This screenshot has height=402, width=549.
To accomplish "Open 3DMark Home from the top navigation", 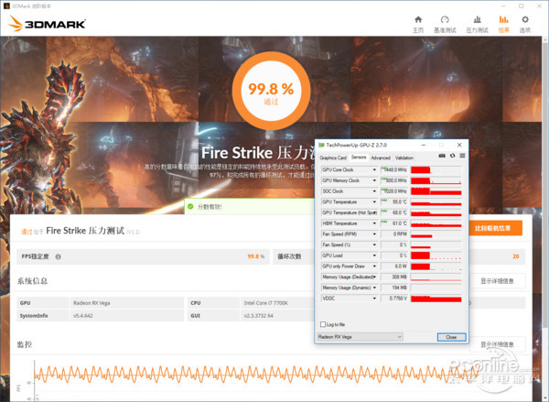I will click(418, 24).
